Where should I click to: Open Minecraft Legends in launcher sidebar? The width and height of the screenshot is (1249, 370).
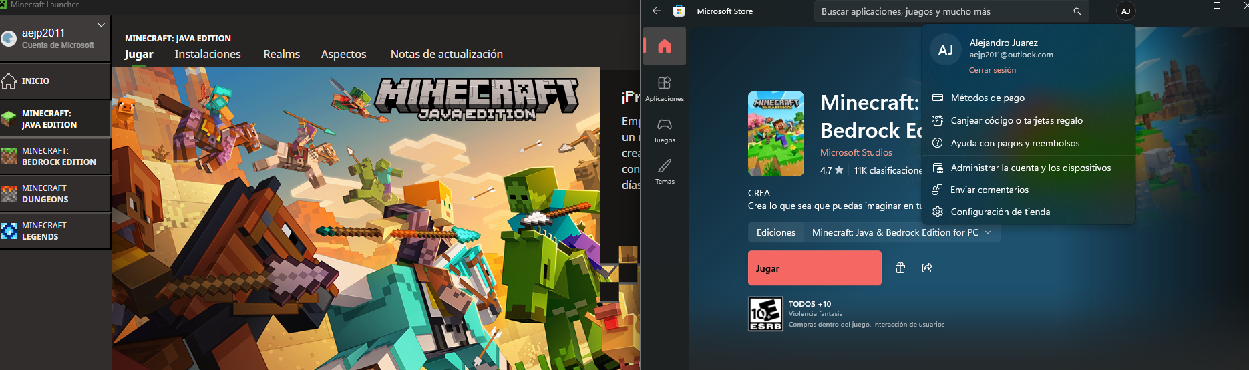click(55, 231)
